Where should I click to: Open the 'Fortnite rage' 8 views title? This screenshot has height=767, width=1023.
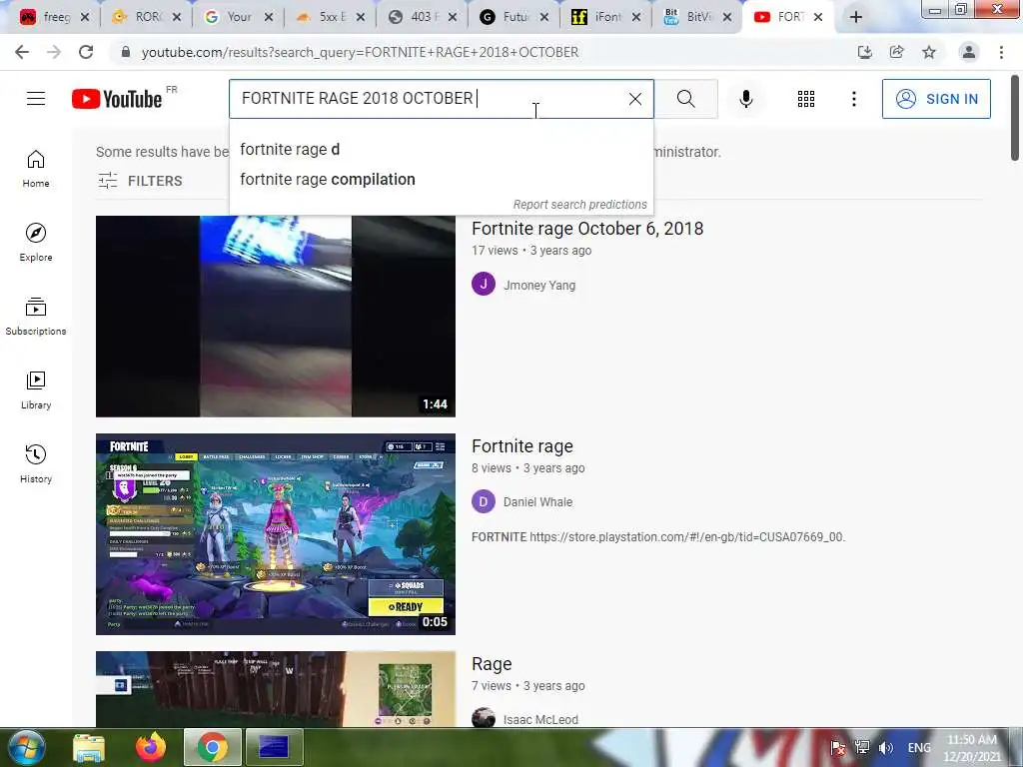tap(521, 446)
